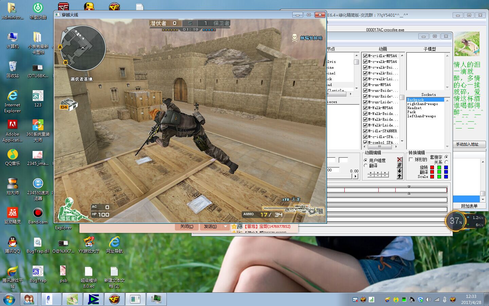The width and height of the screenshot is (489, 306).
Task: Open the 腾讯游戏平台 desktop icon
Action: tap(12, 277)
